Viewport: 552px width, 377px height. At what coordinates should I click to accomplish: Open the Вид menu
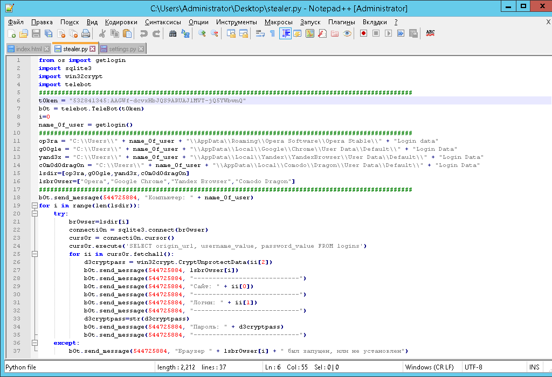click(92, 22)
